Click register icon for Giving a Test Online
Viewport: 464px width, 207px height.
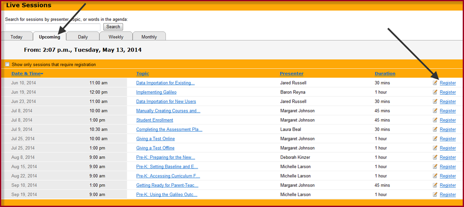435,139
